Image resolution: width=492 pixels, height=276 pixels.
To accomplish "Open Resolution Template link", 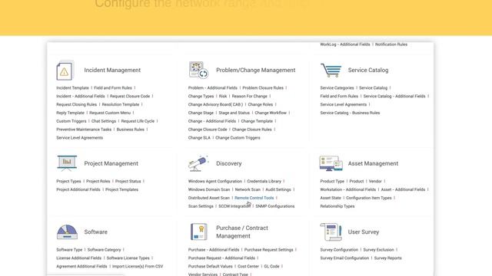I will click(121, 104).
